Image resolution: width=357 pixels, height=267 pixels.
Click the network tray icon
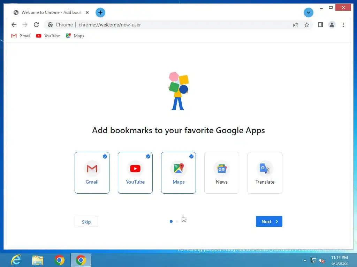pos(313,260)
